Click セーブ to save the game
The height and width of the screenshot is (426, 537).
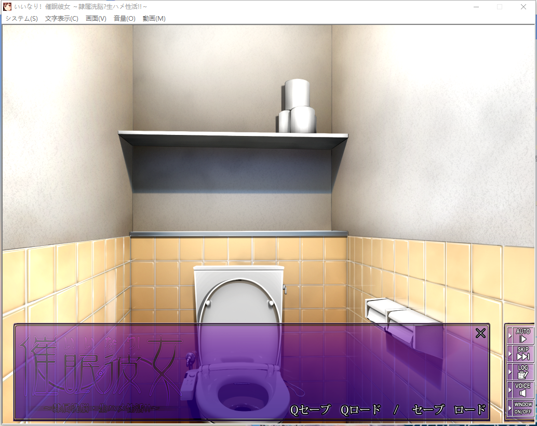428,409
